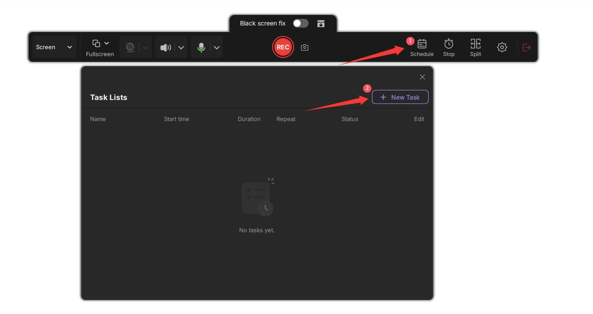Toggle the Black screen fix switch

tap(301, 23)
